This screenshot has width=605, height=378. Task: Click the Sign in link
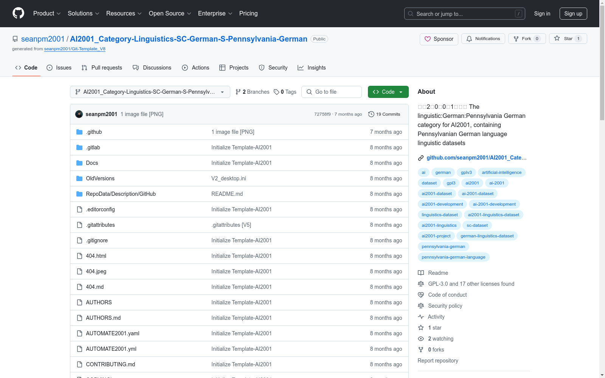tap(542, 14)
